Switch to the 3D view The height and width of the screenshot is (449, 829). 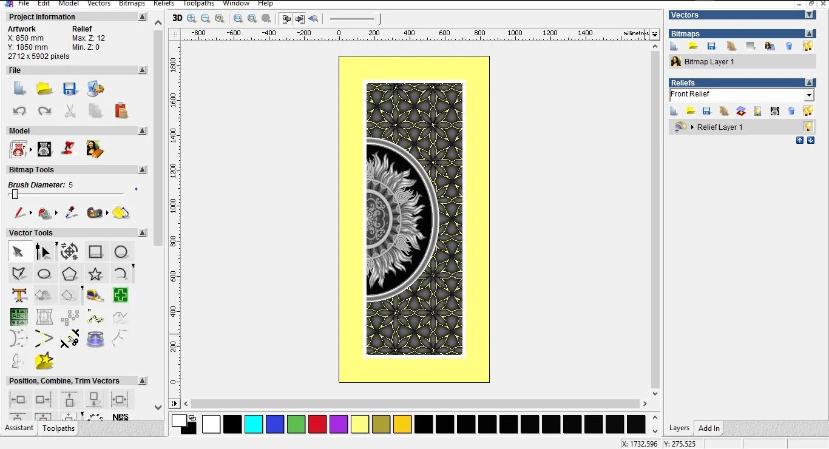tap(177, 18)
